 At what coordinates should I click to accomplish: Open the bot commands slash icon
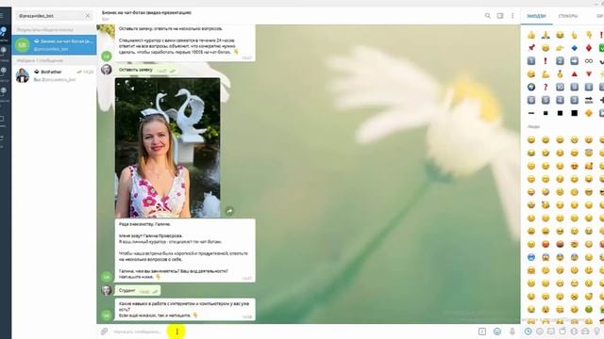(482, 331)
